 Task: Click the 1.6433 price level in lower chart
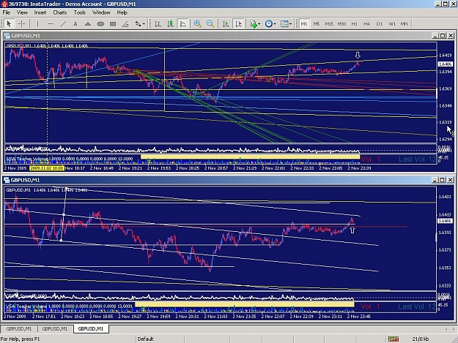point(445,197)
